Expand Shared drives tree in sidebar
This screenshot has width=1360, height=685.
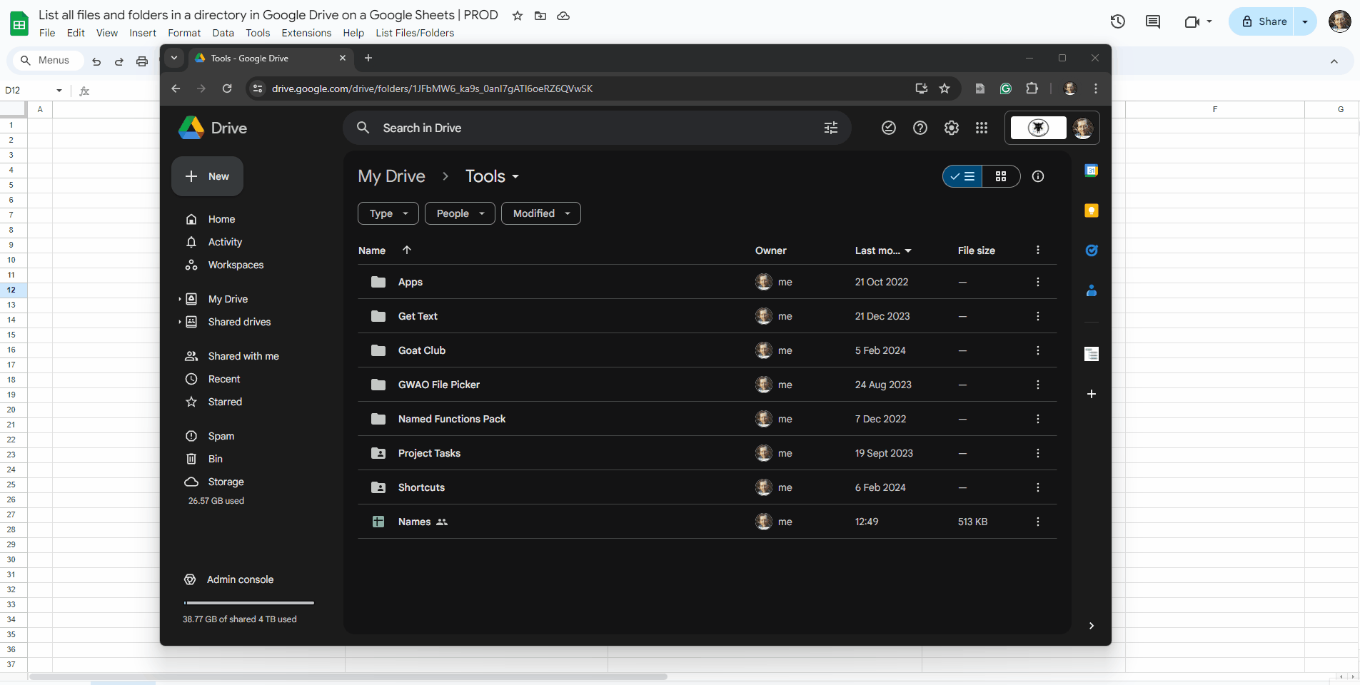tap(179, 322)
